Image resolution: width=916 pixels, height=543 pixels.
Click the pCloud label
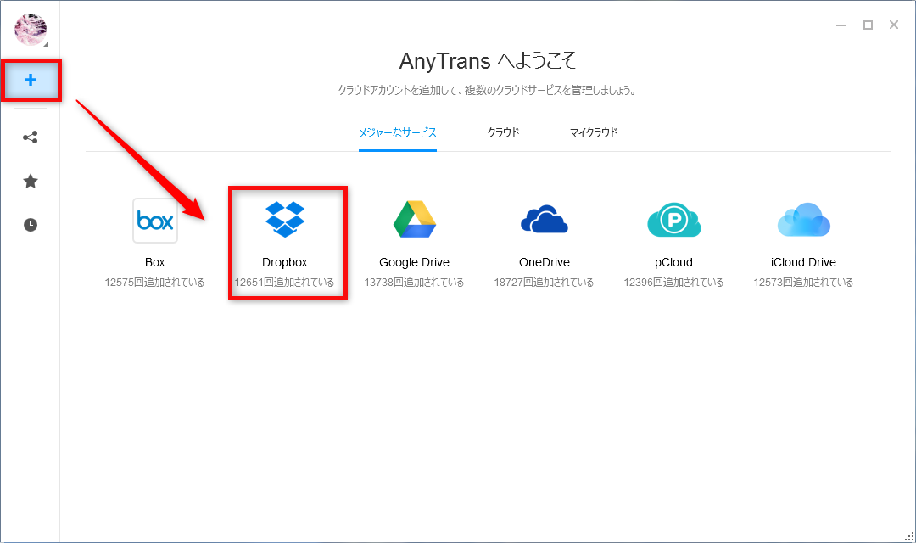tap(673, 262)
